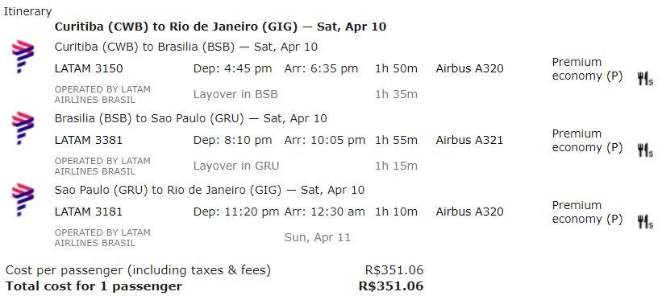This screenshot has height=300, width=662.
Task: Click Premium economy (P) for flight 3150
Action: point(587,69)
